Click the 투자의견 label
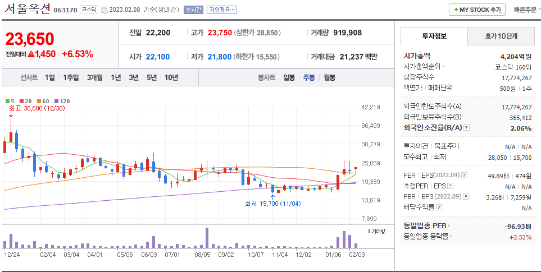 416,146
